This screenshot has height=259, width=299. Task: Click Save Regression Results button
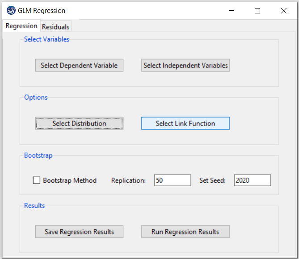(x=79, y=232)
